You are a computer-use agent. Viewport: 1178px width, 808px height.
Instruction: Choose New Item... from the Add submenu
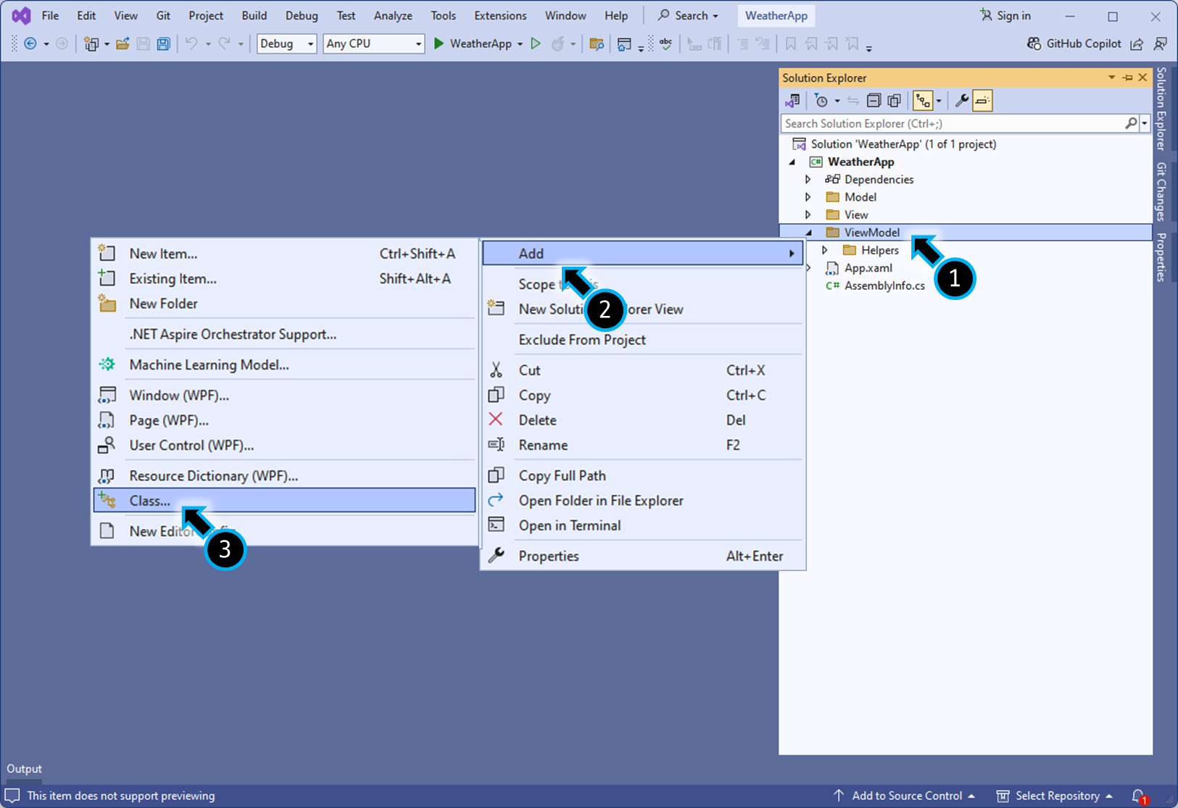pos(284,254)
